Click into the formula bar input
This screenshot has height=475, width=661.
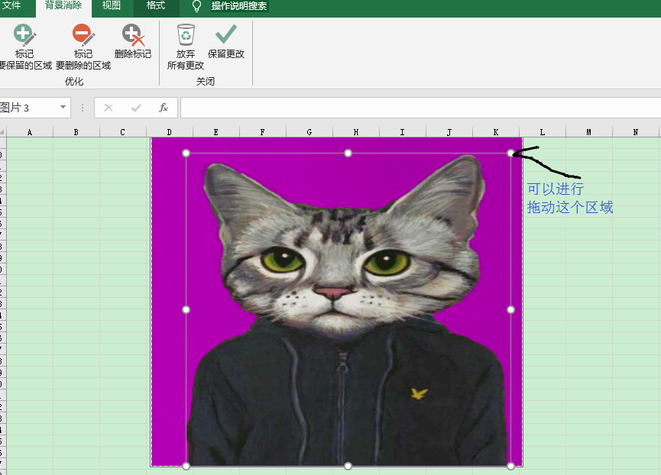[x=421, y=108]
